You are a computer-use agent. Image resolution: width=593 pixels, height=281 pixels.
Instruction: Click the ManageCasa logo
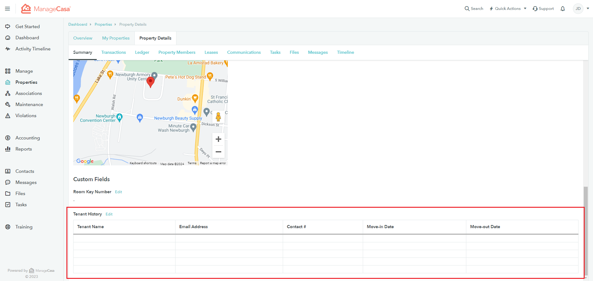pyautogui.click(x=46, y=9)
